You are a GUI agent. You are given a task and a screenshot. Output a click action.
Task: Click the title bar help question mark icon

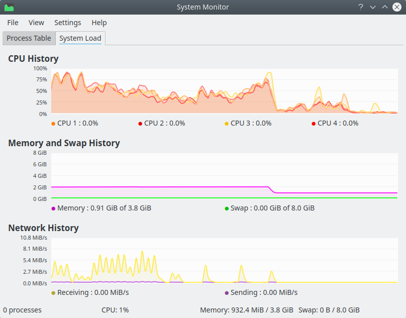pos(360,7)
